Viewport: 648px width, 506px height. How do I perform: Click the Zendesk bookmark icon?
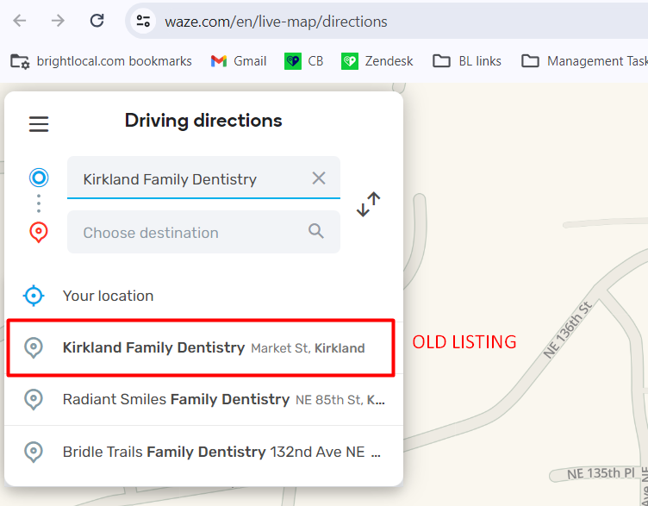point(350,61)
